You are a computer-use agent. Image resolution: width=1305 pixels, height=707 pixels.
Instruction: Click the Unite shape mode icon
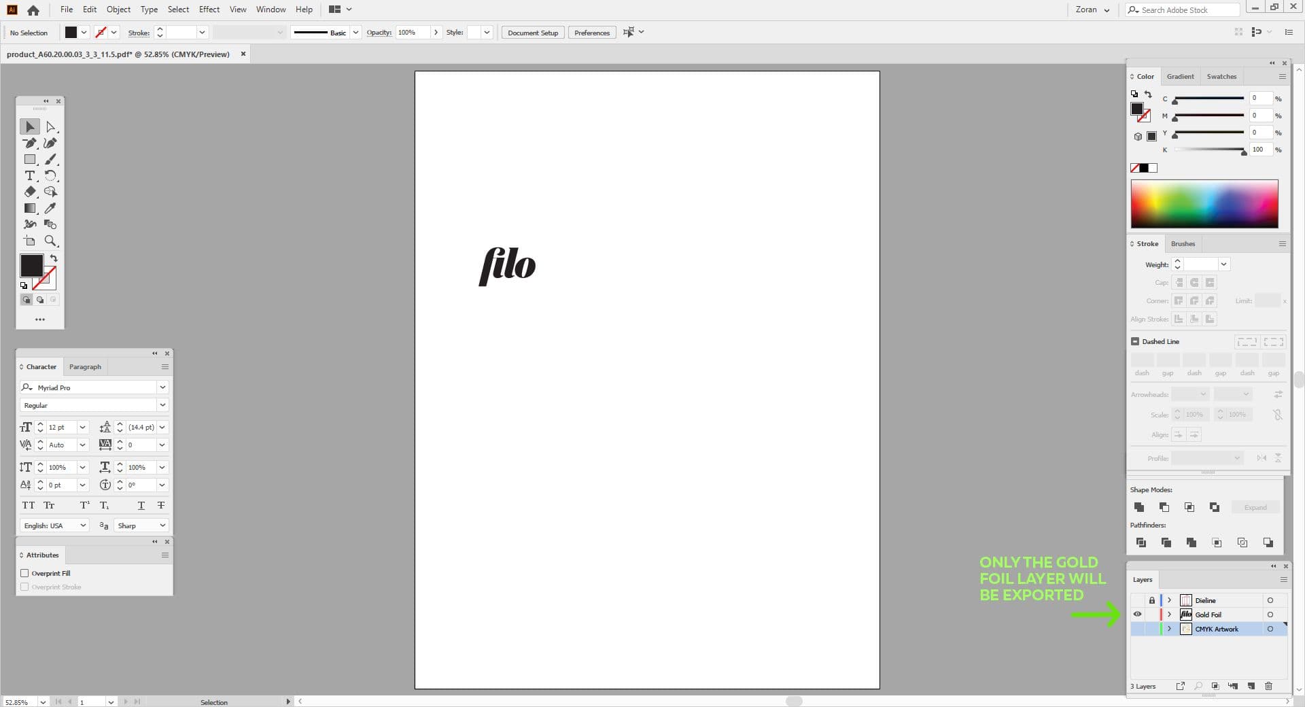click(x=1139, y=507)
